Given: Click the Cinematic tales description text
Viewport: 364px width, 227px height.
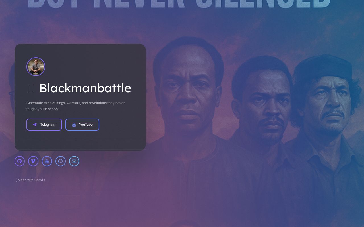Looking at the screenshot, I should [x=76, y=106].
